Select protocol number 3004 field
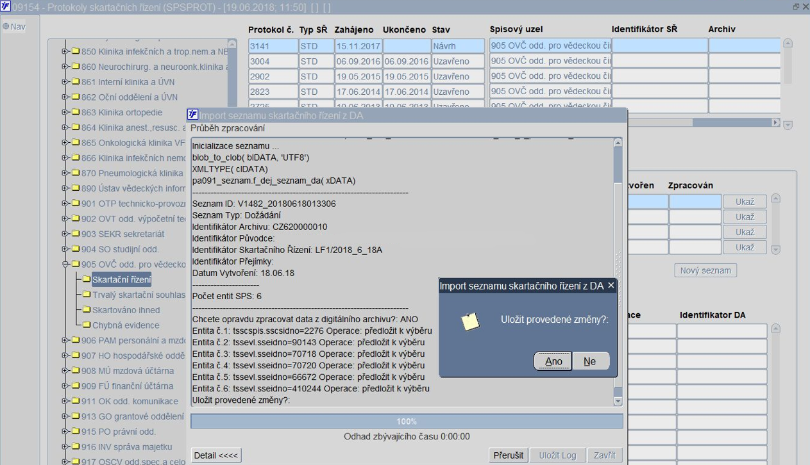This screenshot has width=810, height=465. (273, 61)
